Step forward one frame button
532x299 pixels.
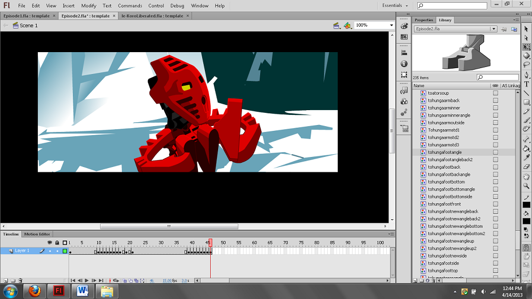(x=94, y=281)
